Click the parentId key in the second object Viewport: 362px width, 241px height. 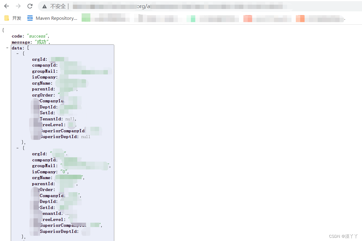click(43, 184)
